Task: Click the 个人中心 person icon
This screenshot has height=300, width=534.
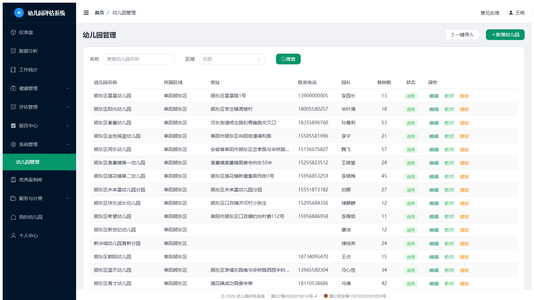Action: pos(13,236)
